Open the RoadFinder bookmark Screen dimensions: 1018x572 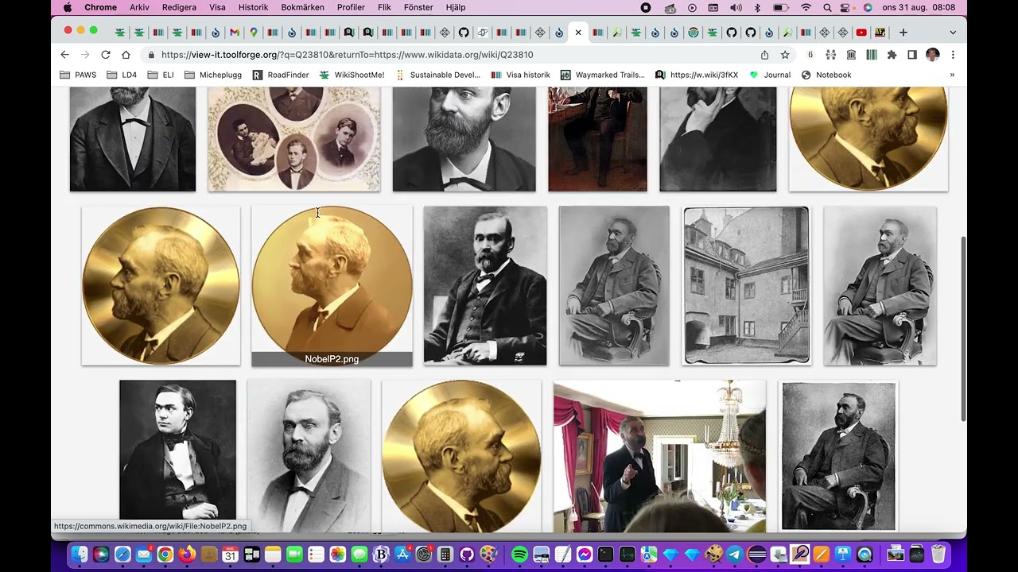coord(281,75)
